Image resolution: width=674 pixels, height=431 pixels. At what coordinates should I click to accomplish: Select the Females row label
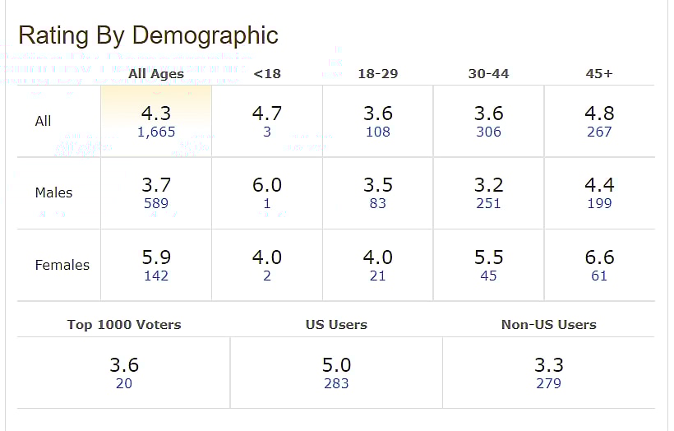coord(62,265)
